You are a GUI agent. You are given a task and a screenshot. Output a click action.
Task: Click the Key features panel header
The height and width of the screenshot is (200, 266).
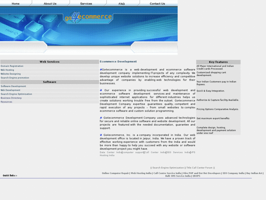click(218, 62)
